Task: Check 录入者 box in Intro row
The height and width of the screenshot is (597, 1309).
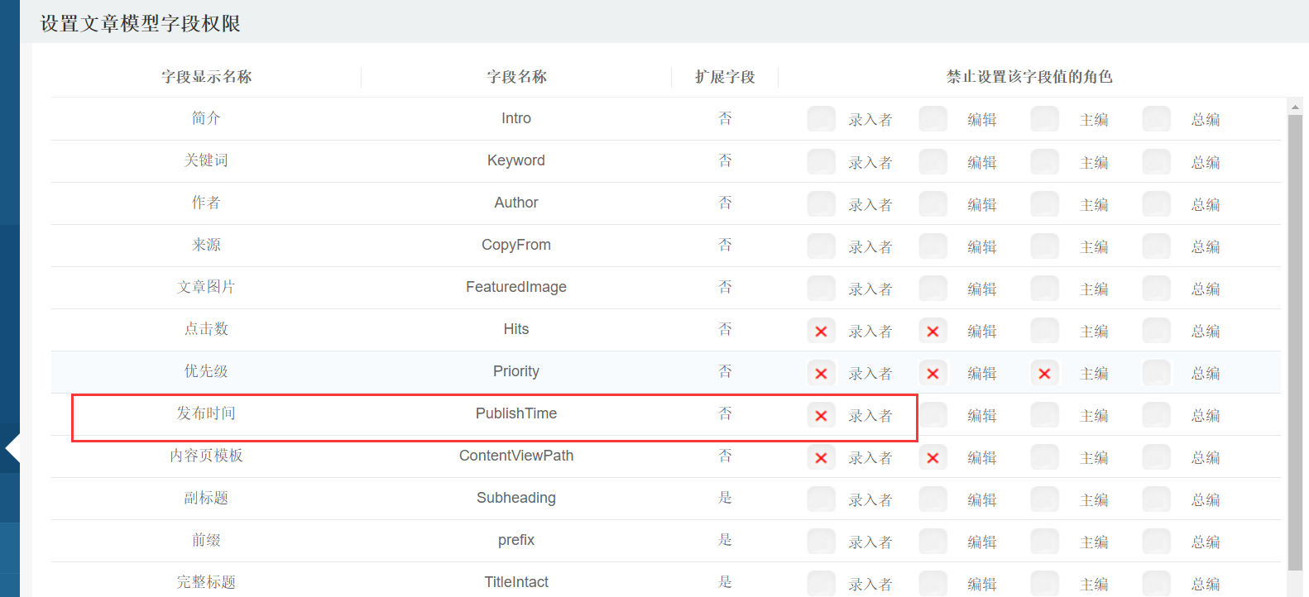Action: pyautogui.click(x=821, y=119)
